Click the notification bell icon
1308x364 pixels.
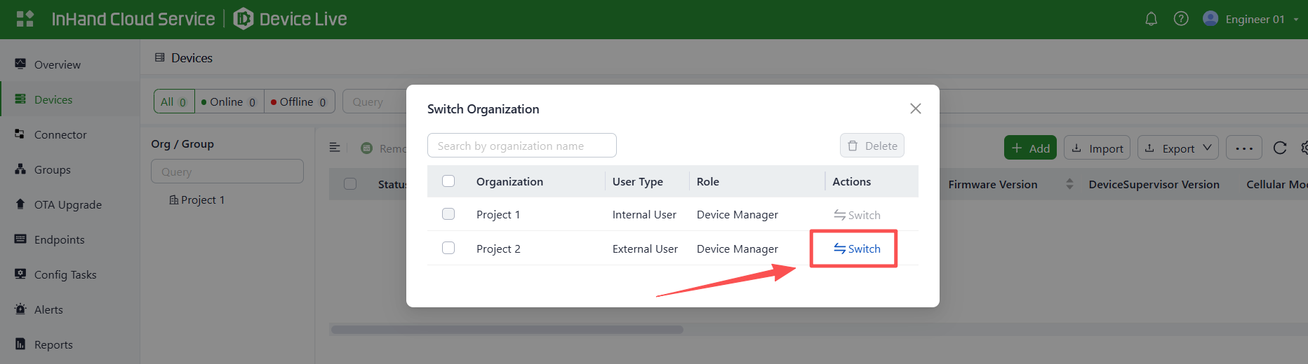tap(1151, 19)
